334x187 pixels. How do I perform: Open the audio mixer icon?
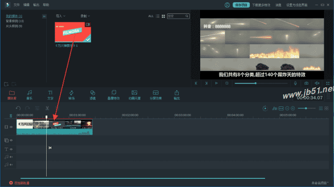[x=274, y=108]
